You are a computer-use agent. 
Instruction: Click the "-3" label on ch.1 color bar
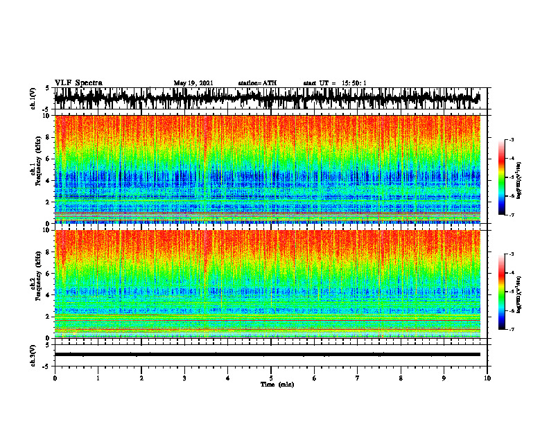(512, 139)
